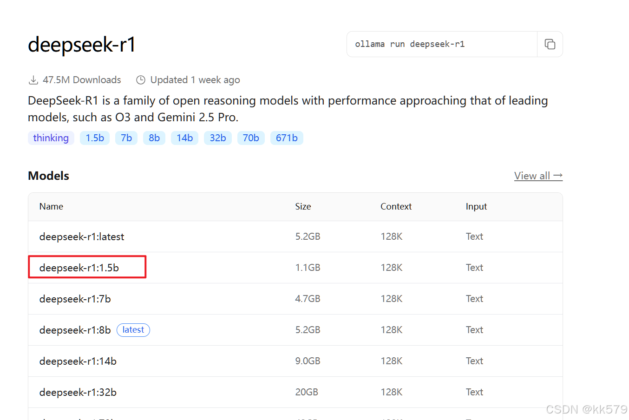Copy the ollama run command icon
The image size is (629, 420).
tap(550, 44)
